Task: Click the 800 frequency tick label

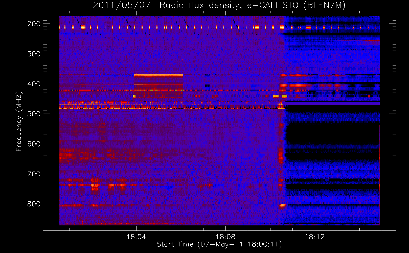Action: pyautogui.click(x=34, y=204)
